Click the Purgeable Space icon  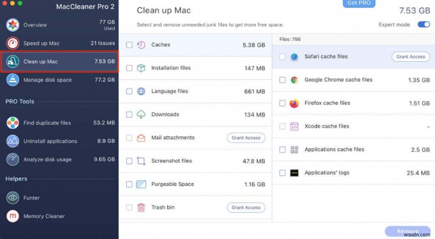pyautogui.click(x=141, y=184)
